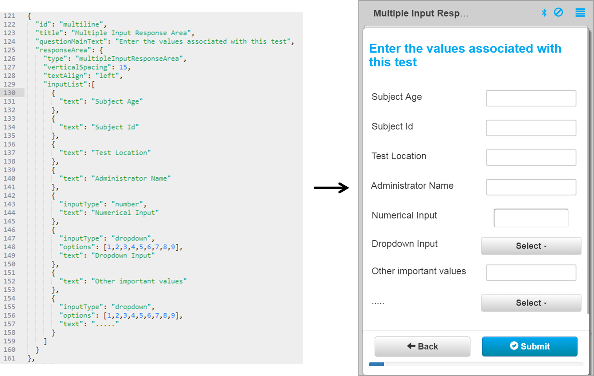Focus the Numerical Input number field
The width and height of the screenshot is (594, 376).
pyautogui.click(x=530, y=218)
